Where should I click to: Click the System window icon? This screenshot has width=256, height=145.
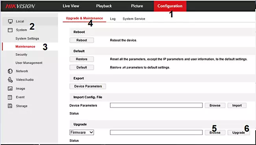[x=10, y=30]
